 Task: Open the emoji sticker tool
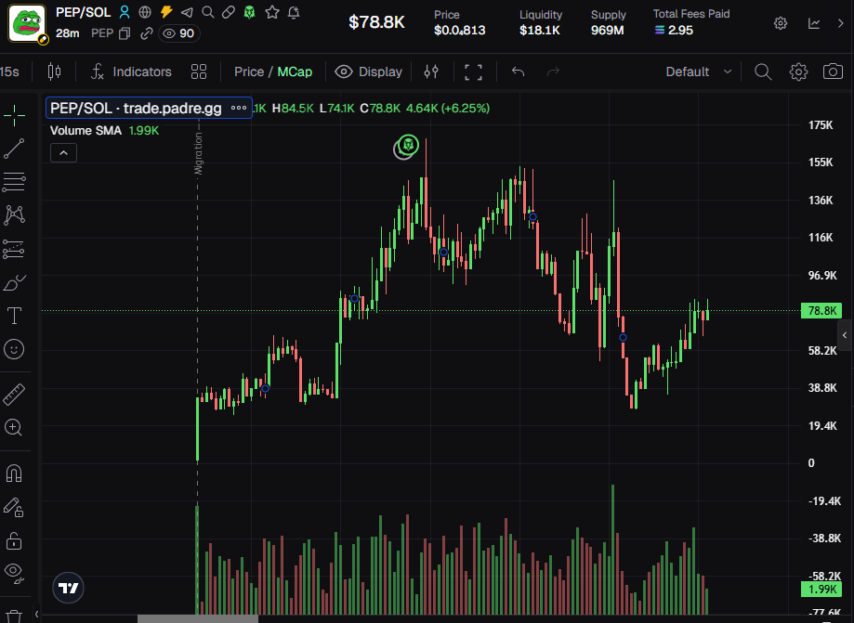[x=14, y=349]
